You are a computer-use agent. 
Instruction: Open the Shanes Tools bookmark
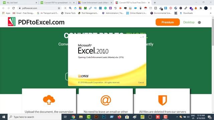(68, 13)
